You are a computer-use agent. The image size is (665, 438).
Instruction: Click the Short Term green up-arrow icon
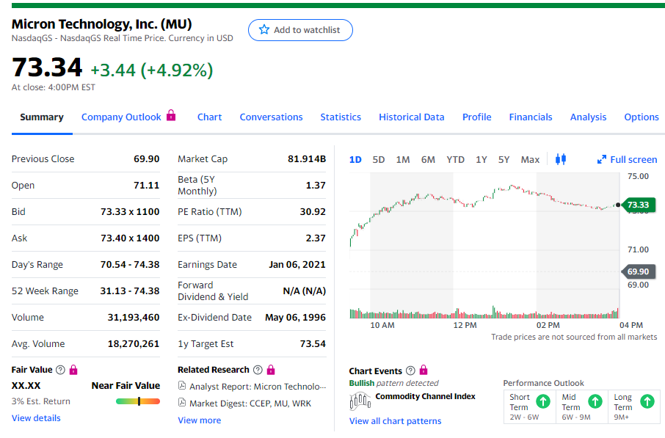[x=542, y=401]
